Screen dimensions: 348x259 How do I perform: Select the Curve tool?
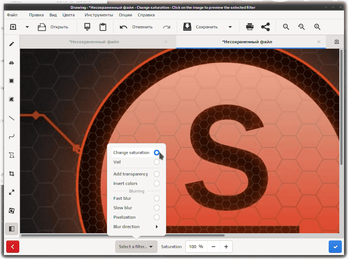[12, 136]
